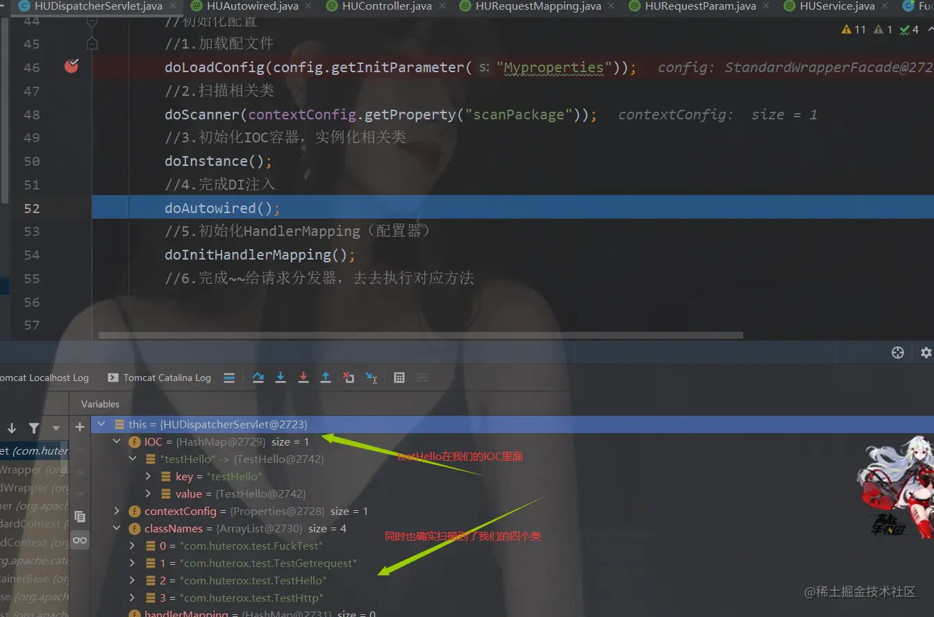
Task: Click the Step Into debug icon
Action: coord(281,378)
